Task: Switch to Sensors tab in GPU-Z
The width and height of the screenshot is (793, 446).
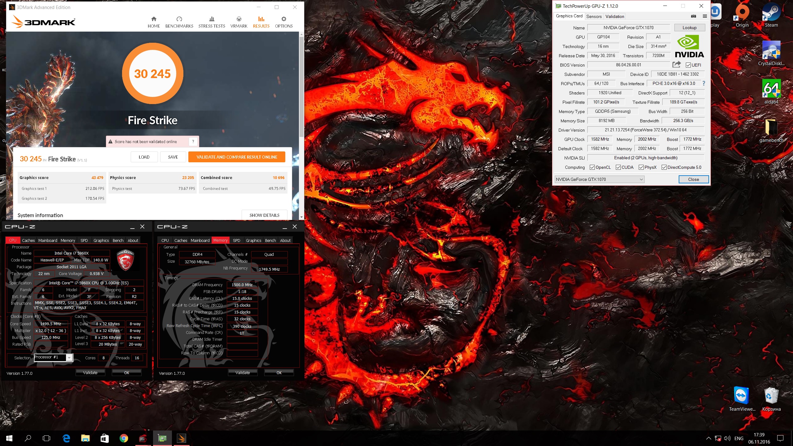Action: [x=594, y=16]
